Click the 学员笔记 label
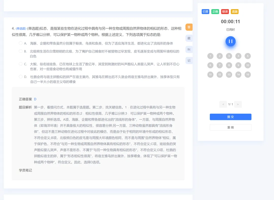274x200 pixels. pos(25,170)
